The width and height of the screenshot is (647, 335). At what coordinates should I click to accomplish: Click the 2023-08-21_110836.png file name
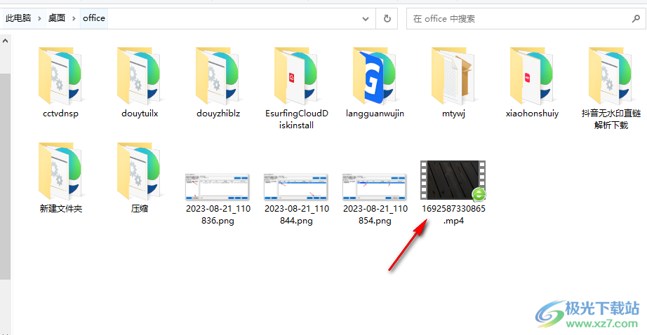point(218,214)
